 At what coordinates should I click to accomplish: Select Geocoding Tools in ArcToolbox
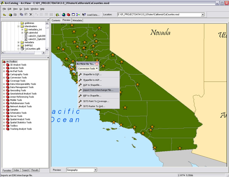click(x=18, y=90)
